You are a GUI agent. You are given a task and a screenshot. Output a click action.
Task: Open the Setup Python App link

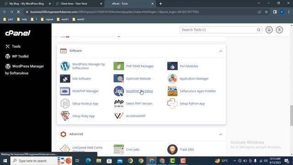click(x=192, y=104)
